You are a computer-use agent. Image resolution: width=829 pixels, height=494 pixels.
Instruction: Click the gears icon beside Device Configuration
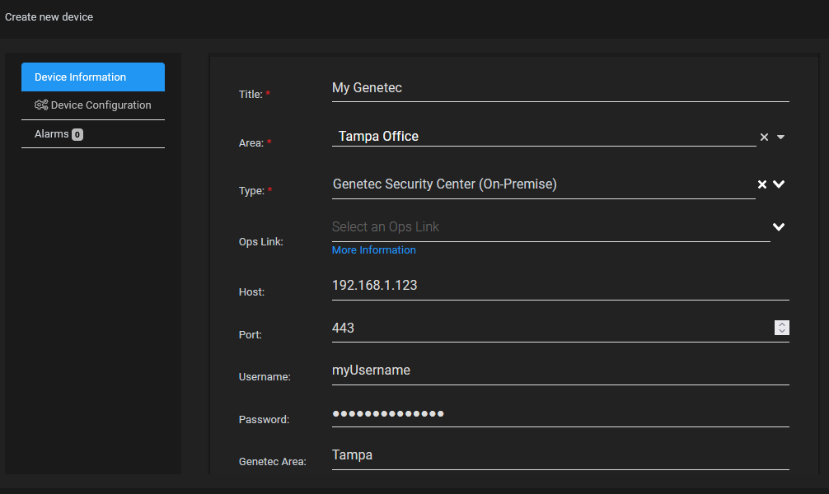(x=41, y=105)
